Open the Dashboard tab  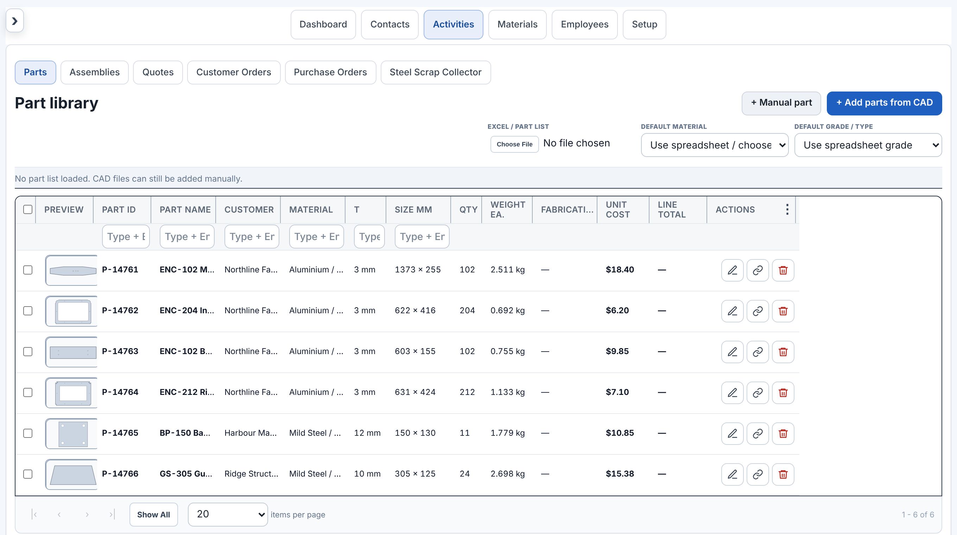(323, 25)
